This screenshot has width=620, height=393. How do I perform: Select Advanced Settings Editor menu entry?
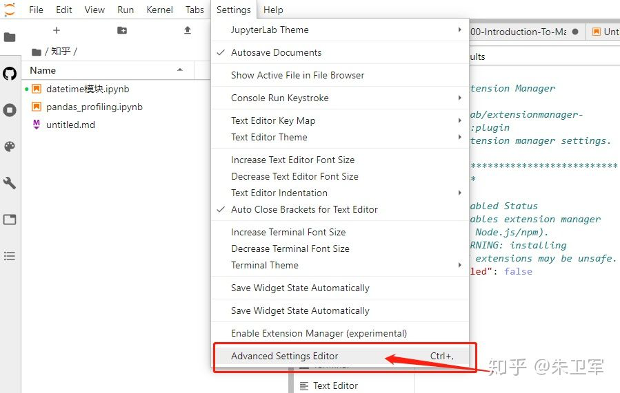pyautogui.click(x=285, y=356)
